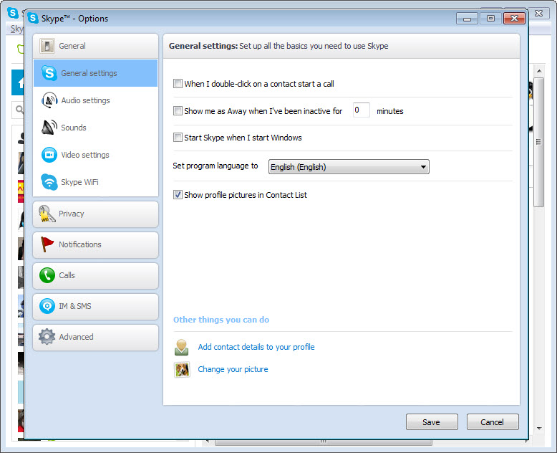
Task: Click the speaker icon for Sounds
Action: point(49,128)
